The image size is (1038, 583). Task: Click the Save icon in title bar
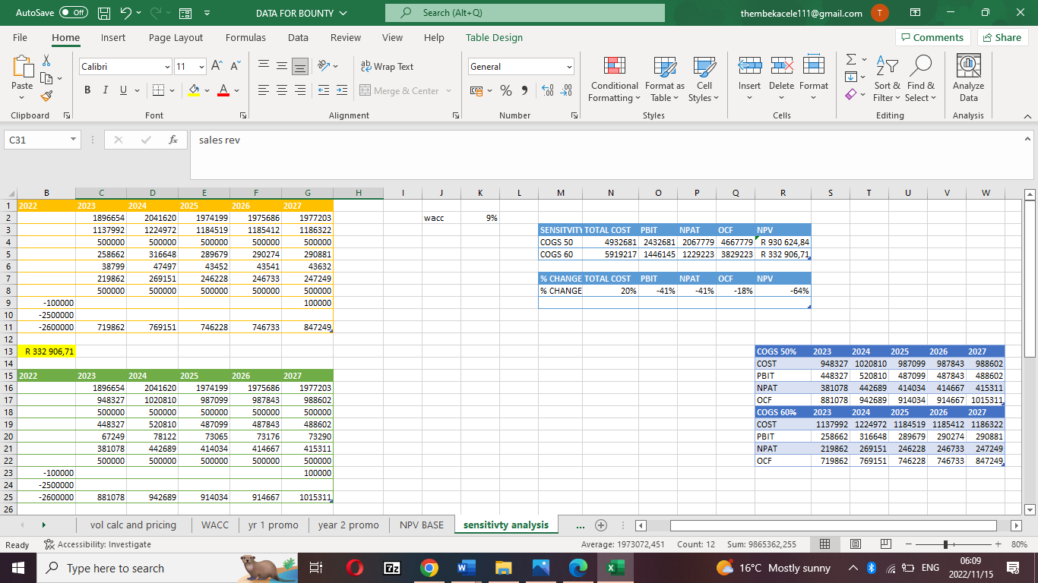[x=105, y=14]
